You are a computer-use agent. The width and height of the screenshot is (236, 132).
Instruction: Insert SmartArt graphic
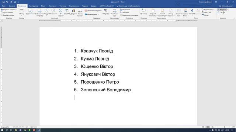coord(67,12)
